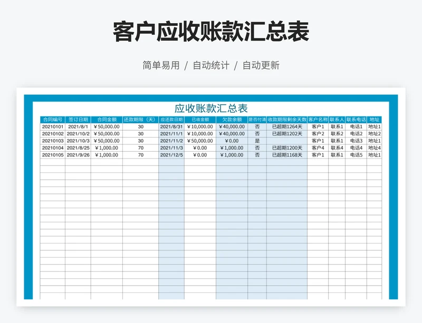
Task: Select due date cell 2021/8/31
Action: 171,126
